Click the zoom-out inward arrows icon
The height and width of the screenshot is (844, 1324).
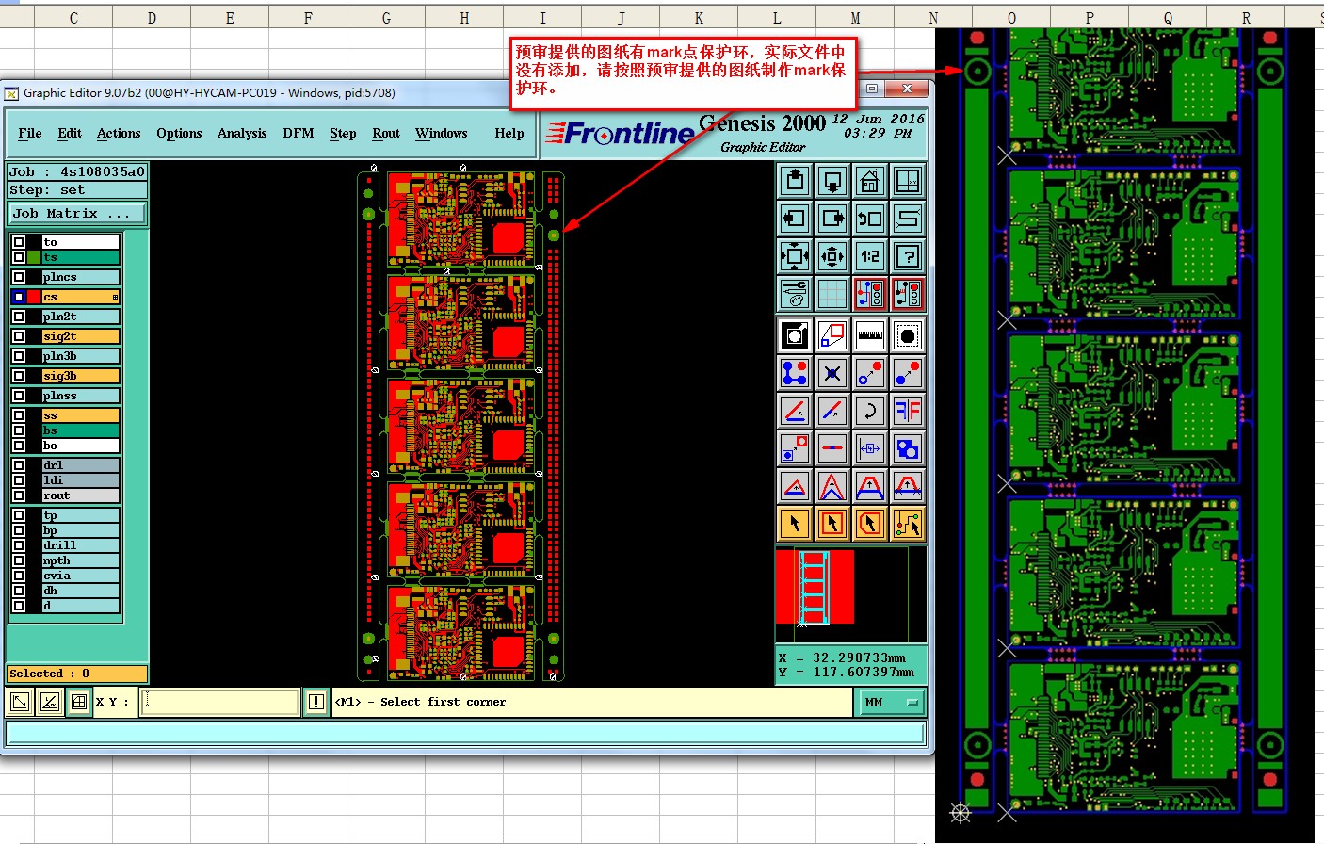coord(832,256)
